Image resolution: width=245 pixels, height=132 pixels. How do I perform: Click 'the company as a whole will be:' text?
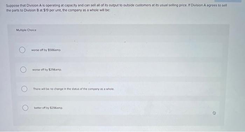tap(86, 10)
